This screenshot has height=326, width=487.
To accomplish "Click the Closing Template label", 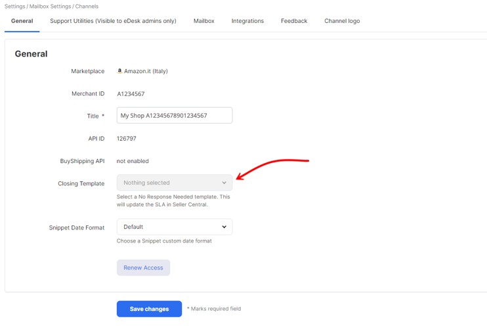I will point(81,183).
